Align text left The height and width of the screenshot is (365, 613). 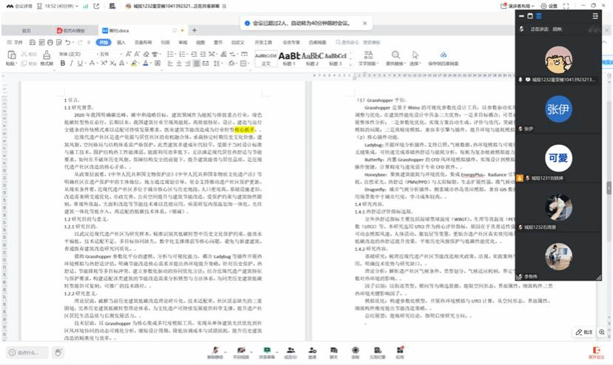pyautogui.click(x=170, y=64)
